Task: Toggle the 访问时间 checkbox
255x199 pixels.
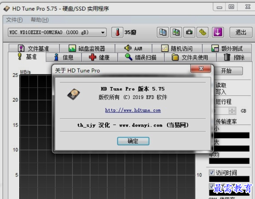Action: pyautogui.click(x=212, y=173)
